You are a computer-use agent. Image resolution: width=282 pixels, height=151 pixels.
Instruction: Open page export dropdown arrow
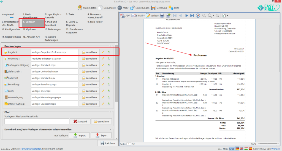pos(227,16)
